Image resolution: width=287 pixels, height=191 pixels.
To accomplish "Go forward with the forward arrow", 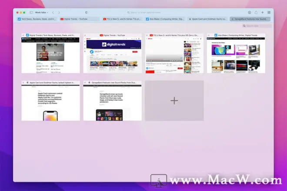I will 59,13.
